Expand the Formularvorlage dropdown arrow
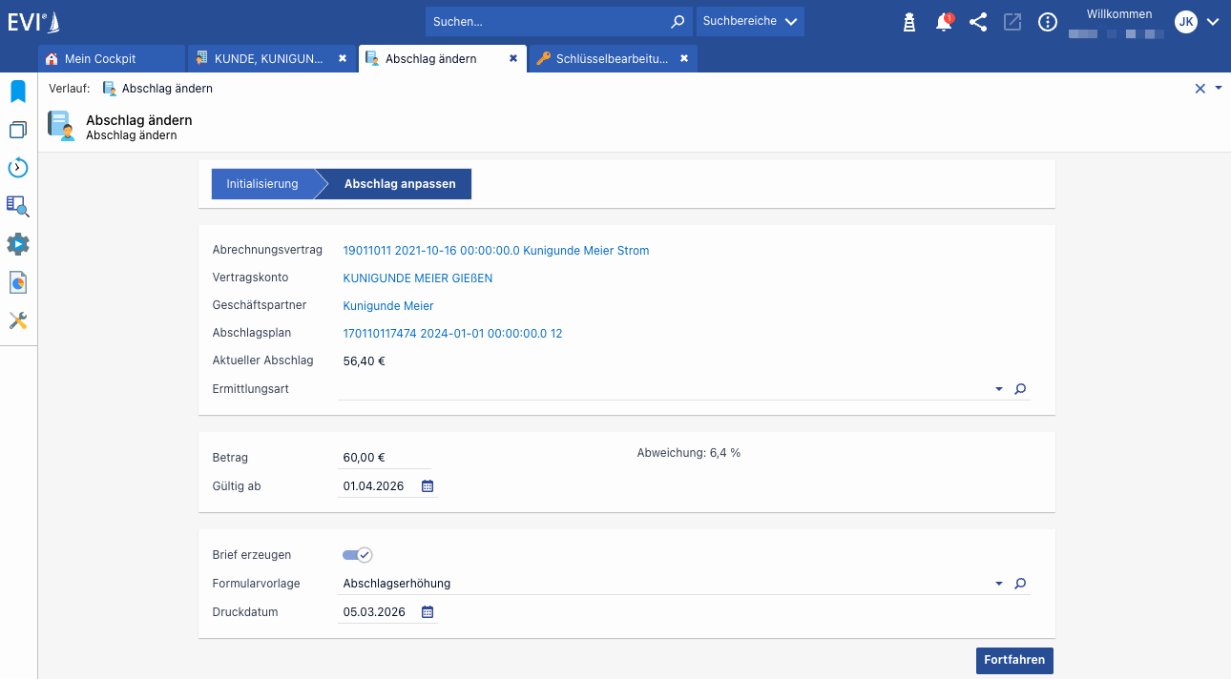 pos(998,584)
